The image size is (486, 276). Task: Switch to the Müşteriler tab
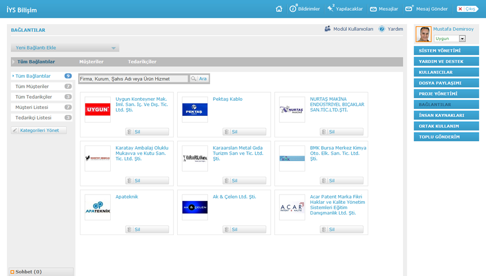point(91,62)
